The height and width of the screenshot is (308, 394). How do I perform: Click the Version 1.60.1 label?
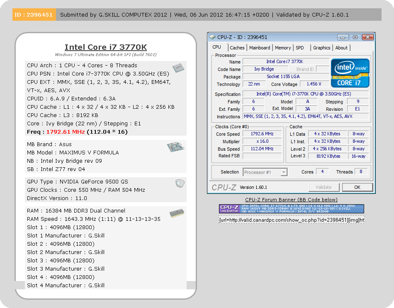pos(253,187)
